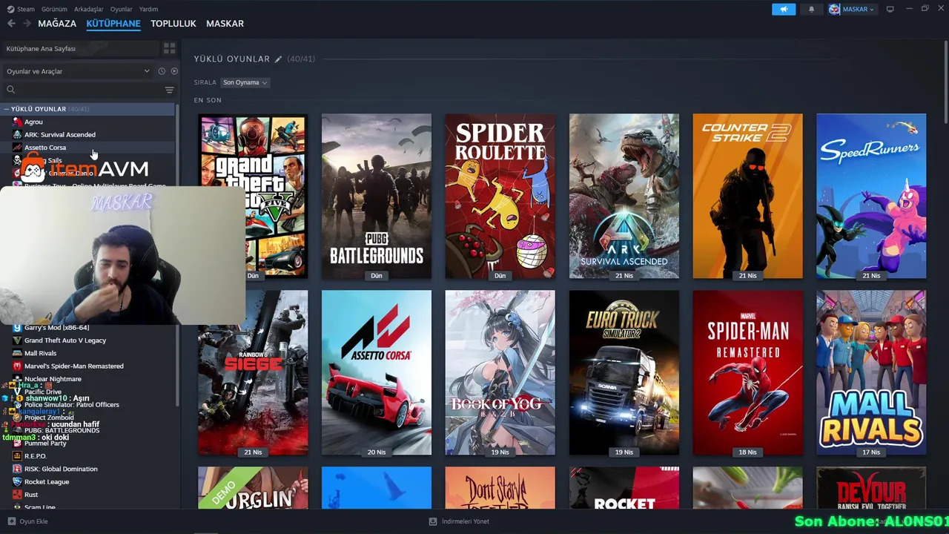Click the Oyun Ekle plus icon
This screenshot has width=949, height=534.
point(11,521)
